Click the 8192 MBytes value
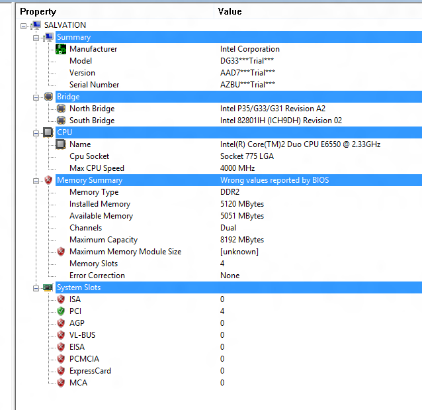Viewport: 422px width, 410px height. [x=242, y=240]
